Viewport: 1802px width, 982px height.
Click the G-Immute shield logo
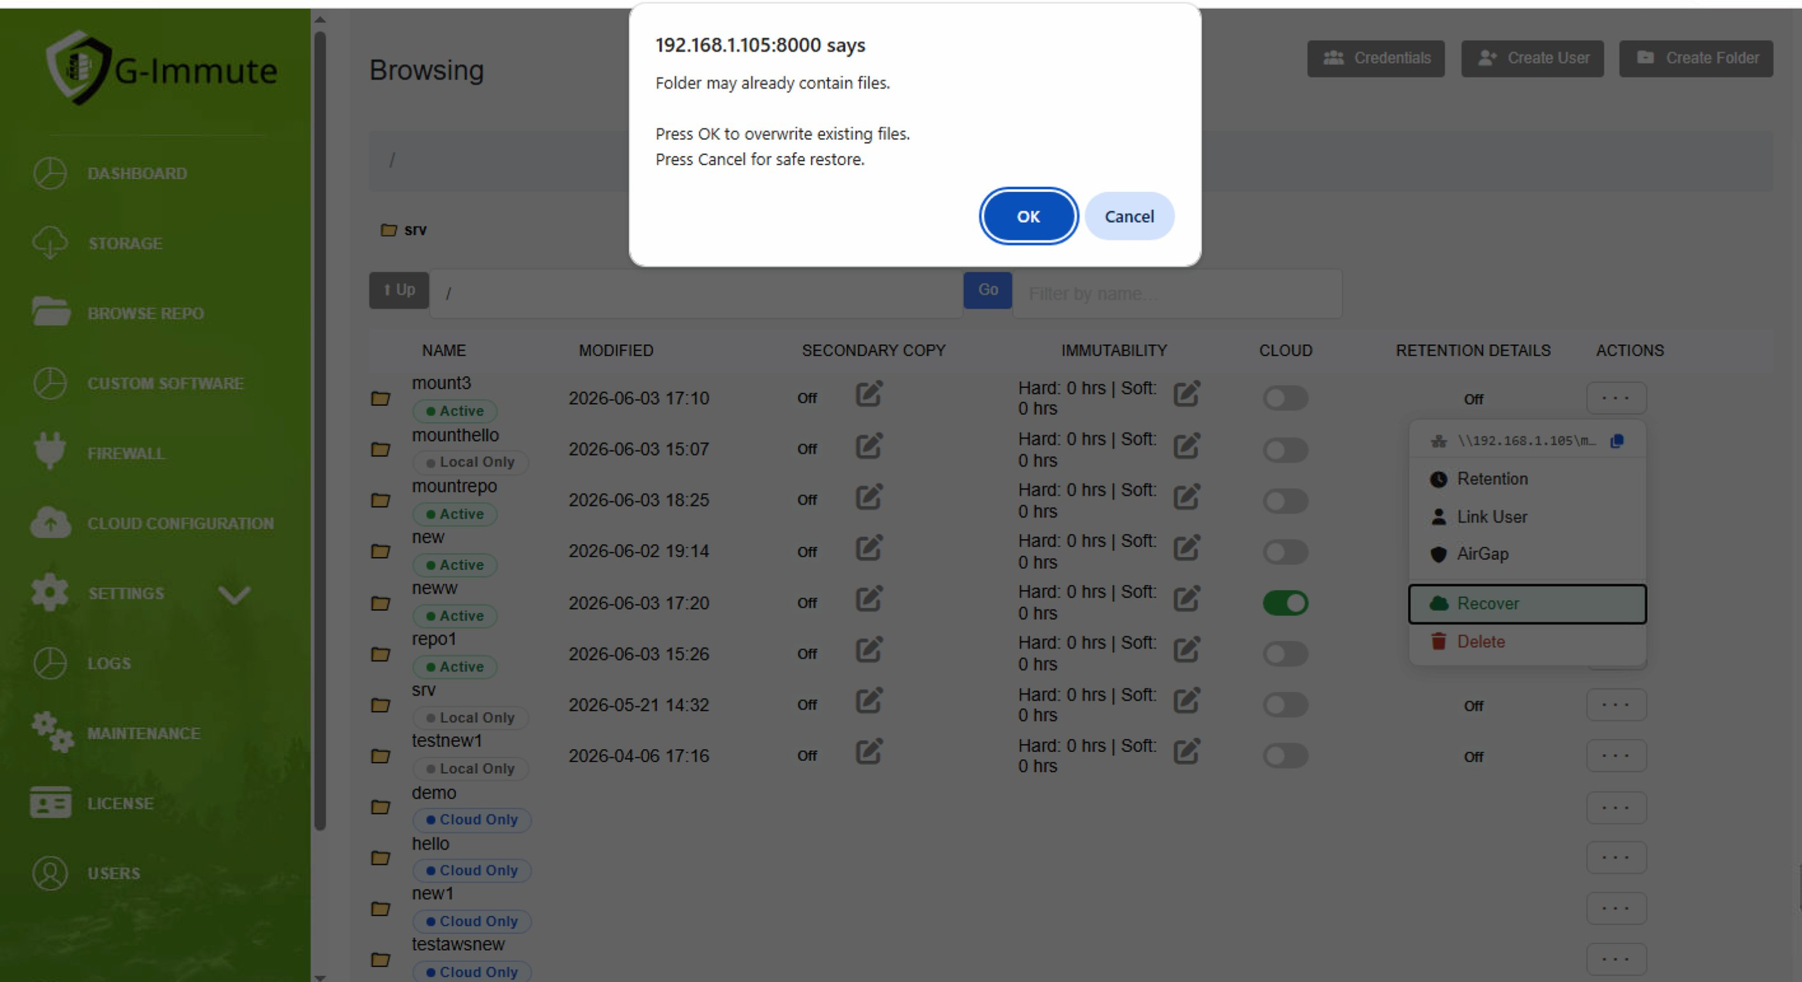coord(78,68)
